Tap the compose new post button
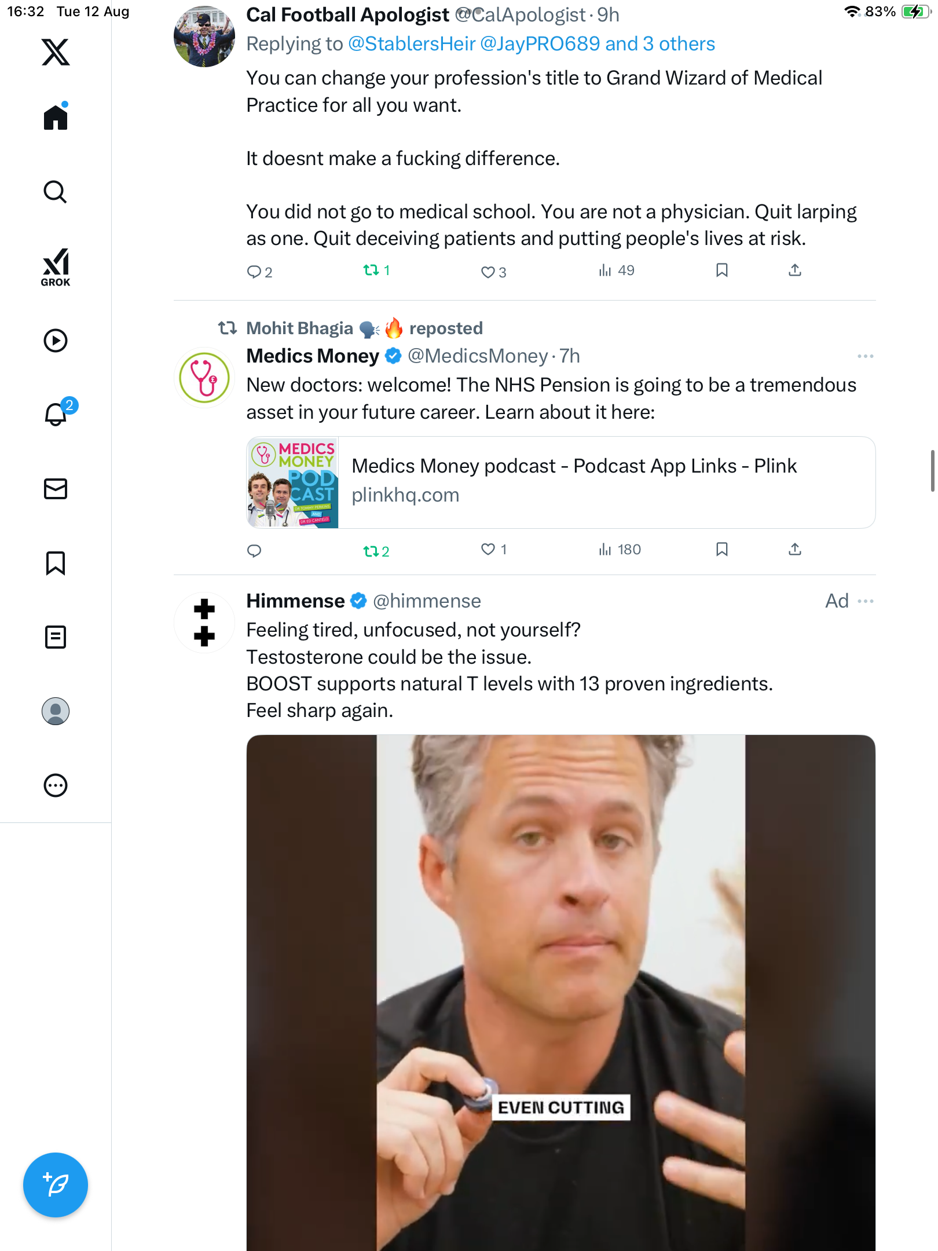The width and height of the screenshot is (938, 1251). [x=56, y=1185]
